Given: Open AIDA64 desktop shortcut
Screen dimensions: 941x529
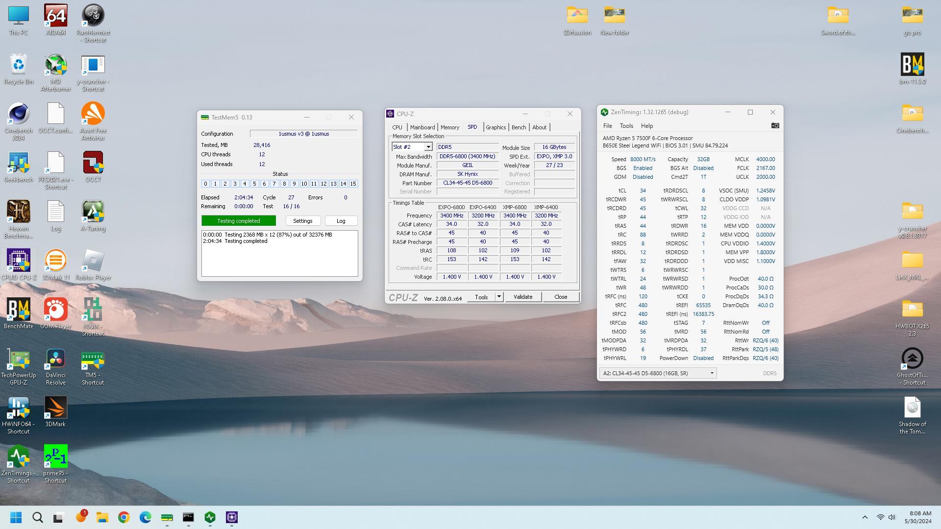Looking at the screenshot, I should (x=55, y=16).
